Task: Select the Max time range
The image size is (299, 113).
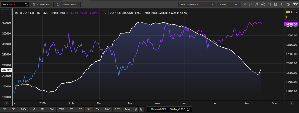Action: [x=128, y=109]
